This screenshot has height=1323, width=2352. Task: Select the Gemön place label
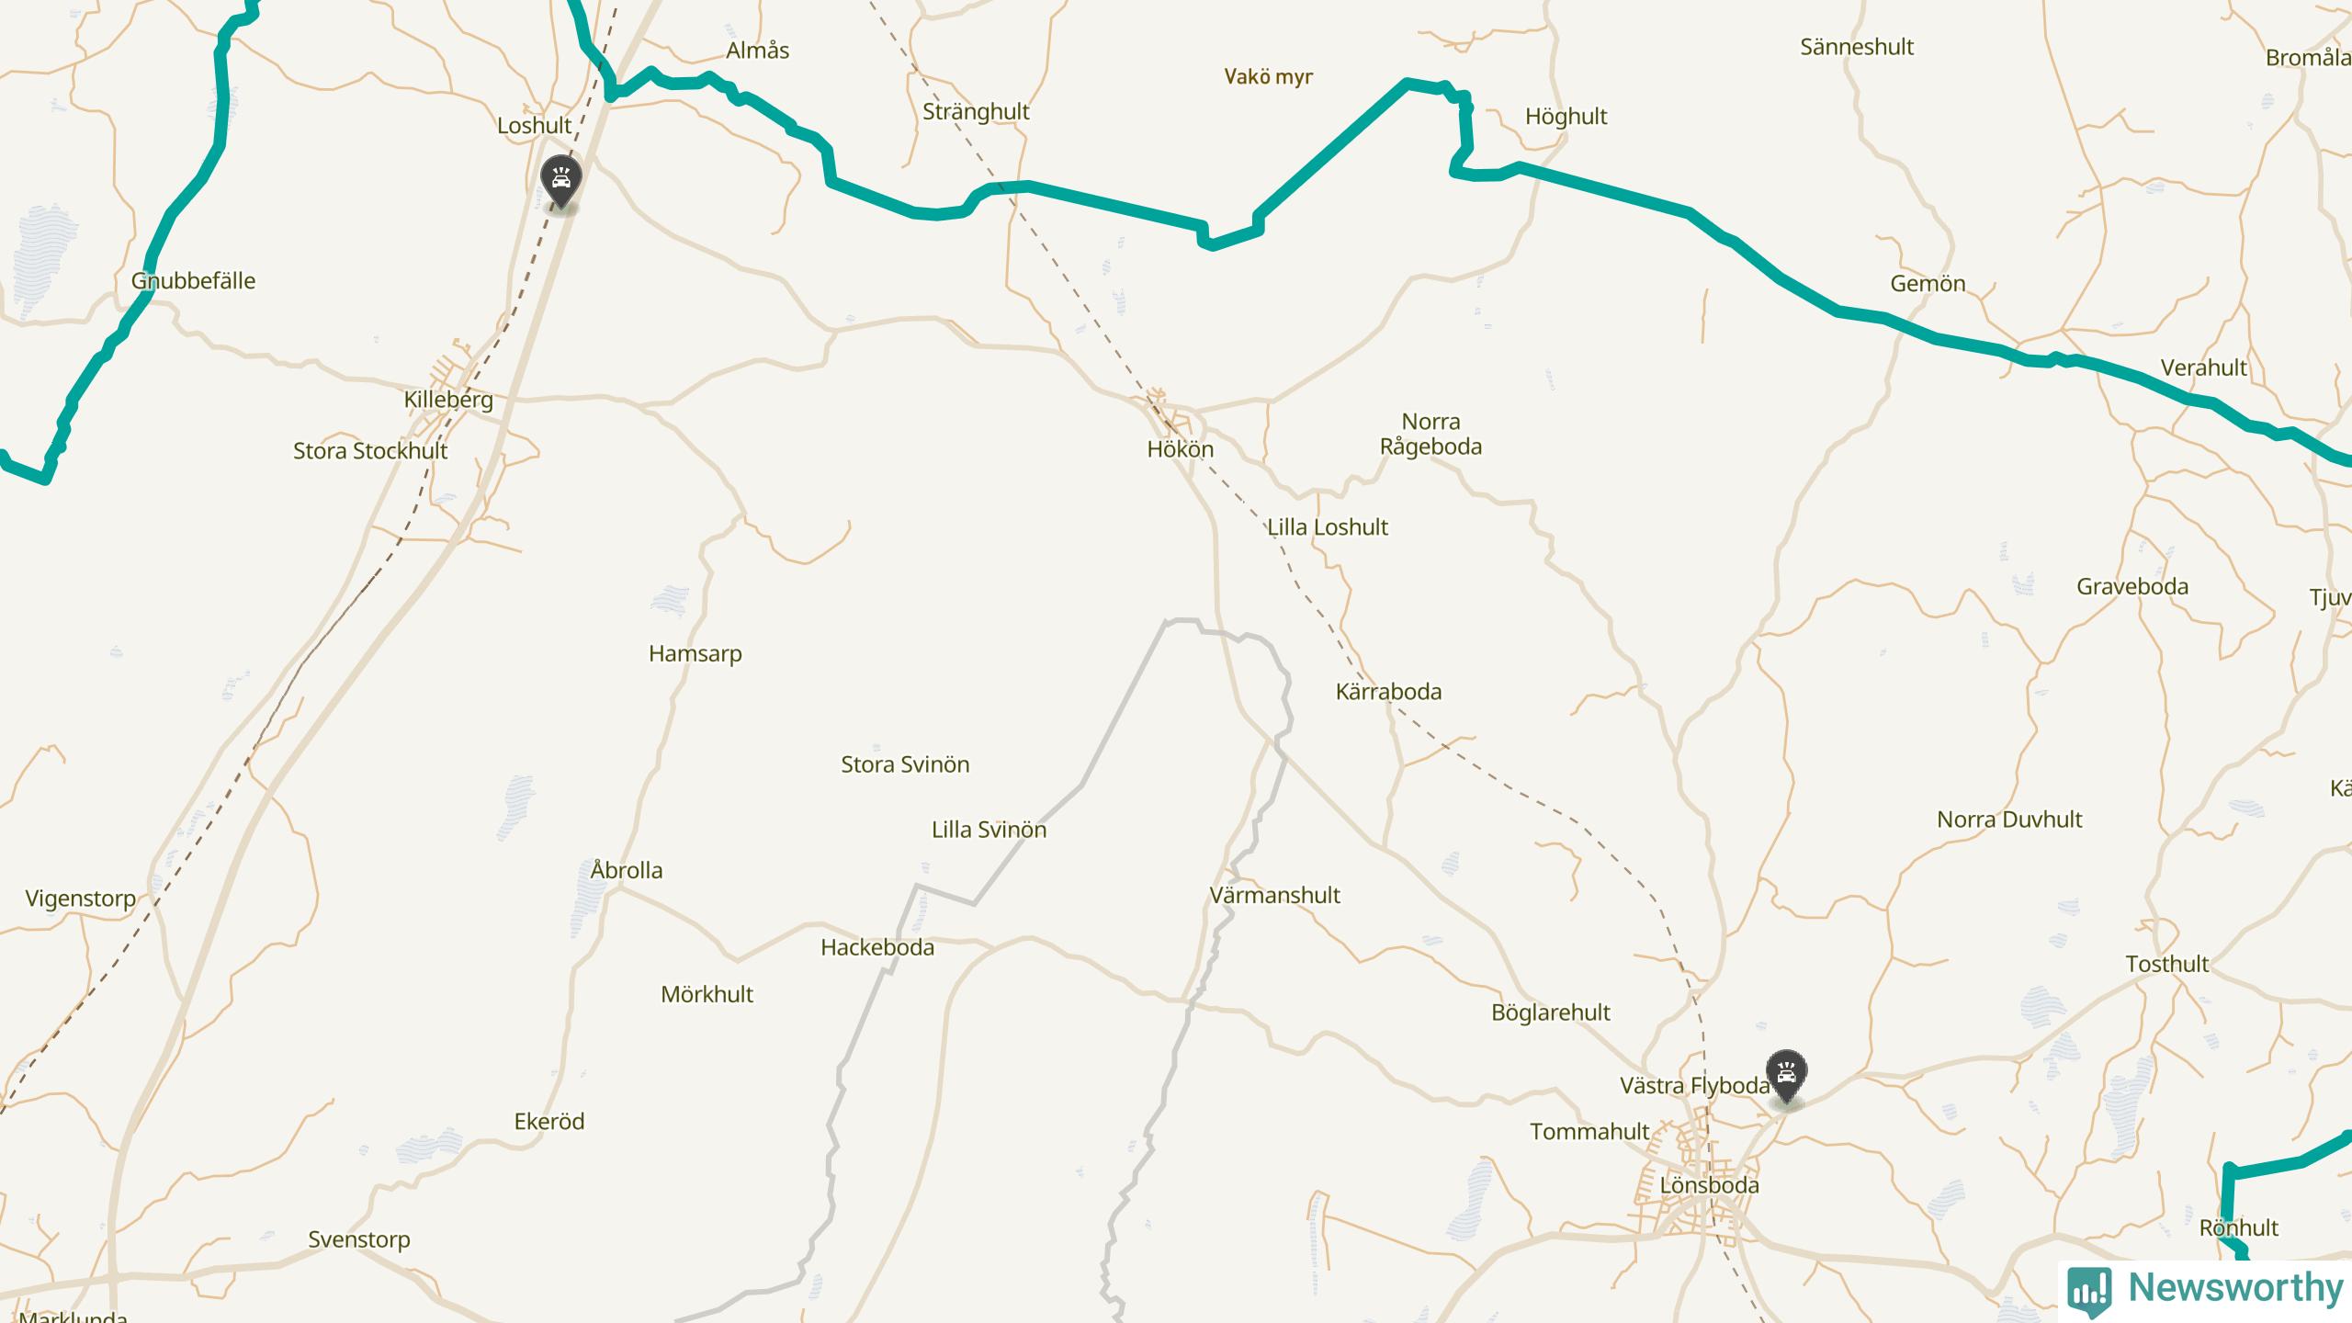point(1928,284)
